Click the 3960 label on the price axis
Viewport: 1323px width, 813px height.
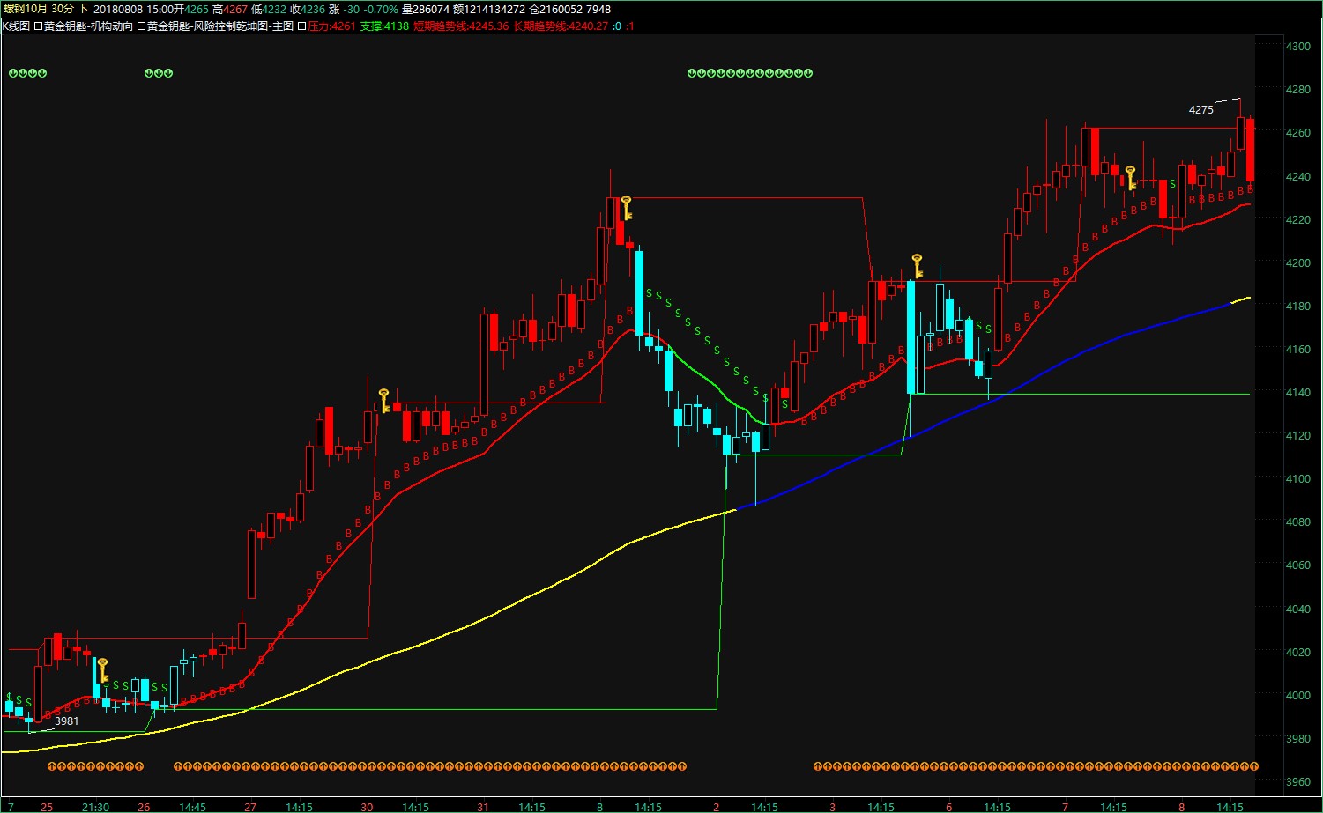point(1298,782)
